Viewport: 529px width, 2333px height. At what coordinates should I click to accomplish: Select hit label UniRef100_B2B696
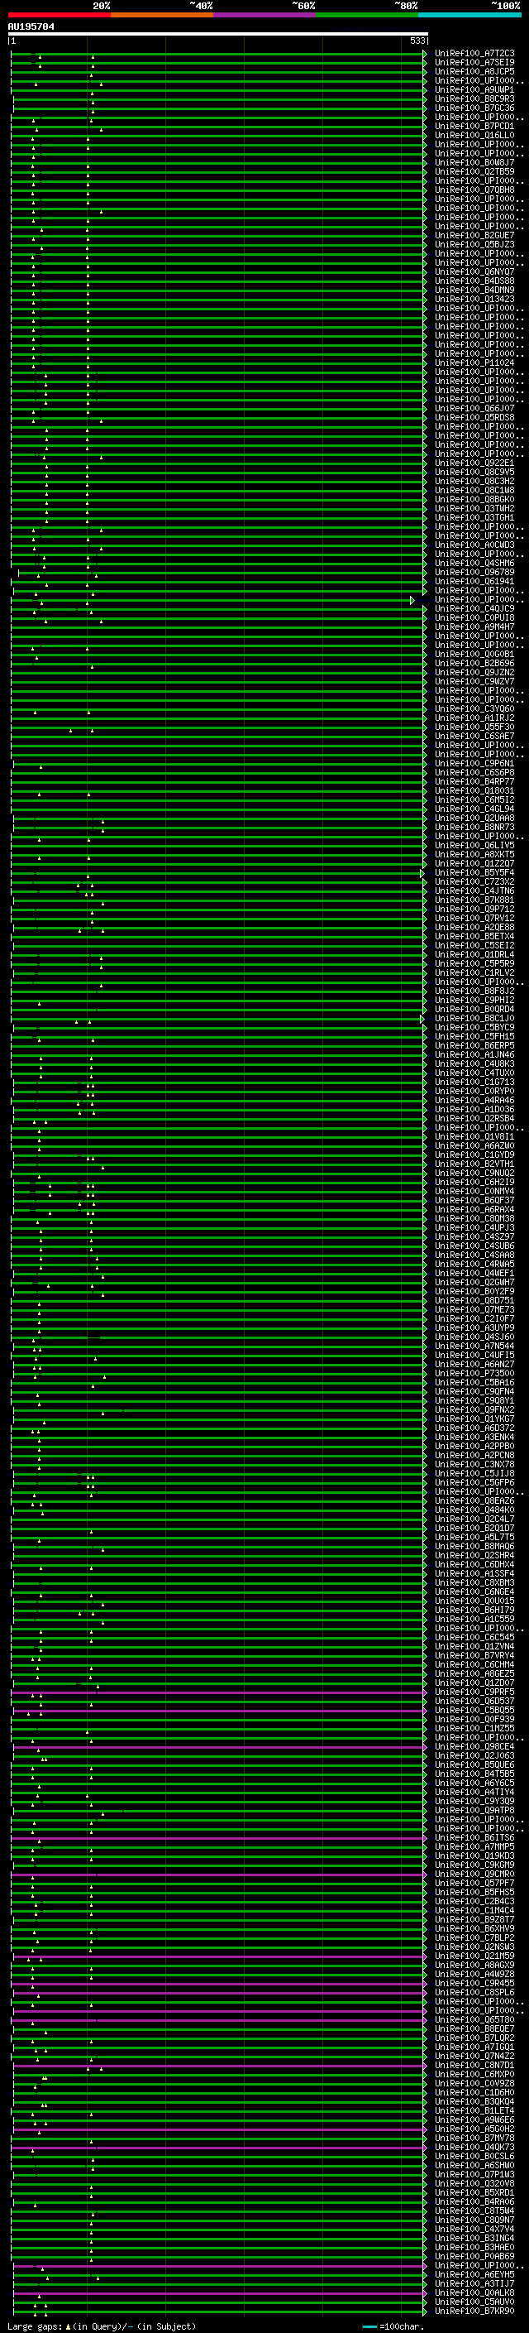pyautogui.click(x=474, y=663)
